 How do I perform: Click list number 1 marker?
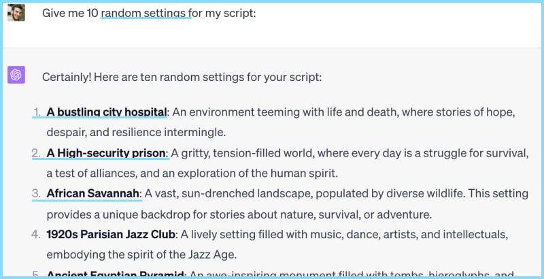coord(37,112)
